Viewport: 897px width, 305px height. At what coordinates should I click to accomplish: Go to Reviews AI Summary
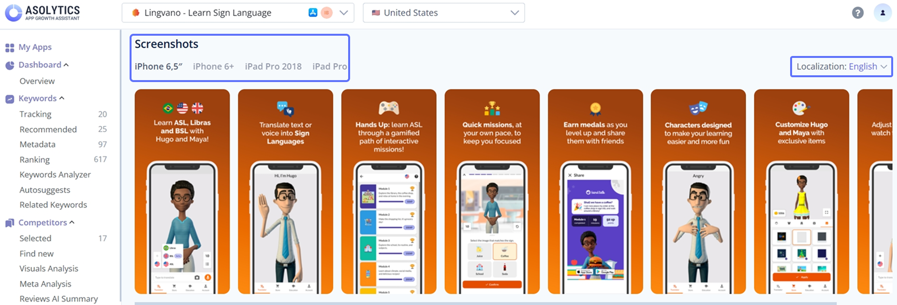[x=59, y=299]
